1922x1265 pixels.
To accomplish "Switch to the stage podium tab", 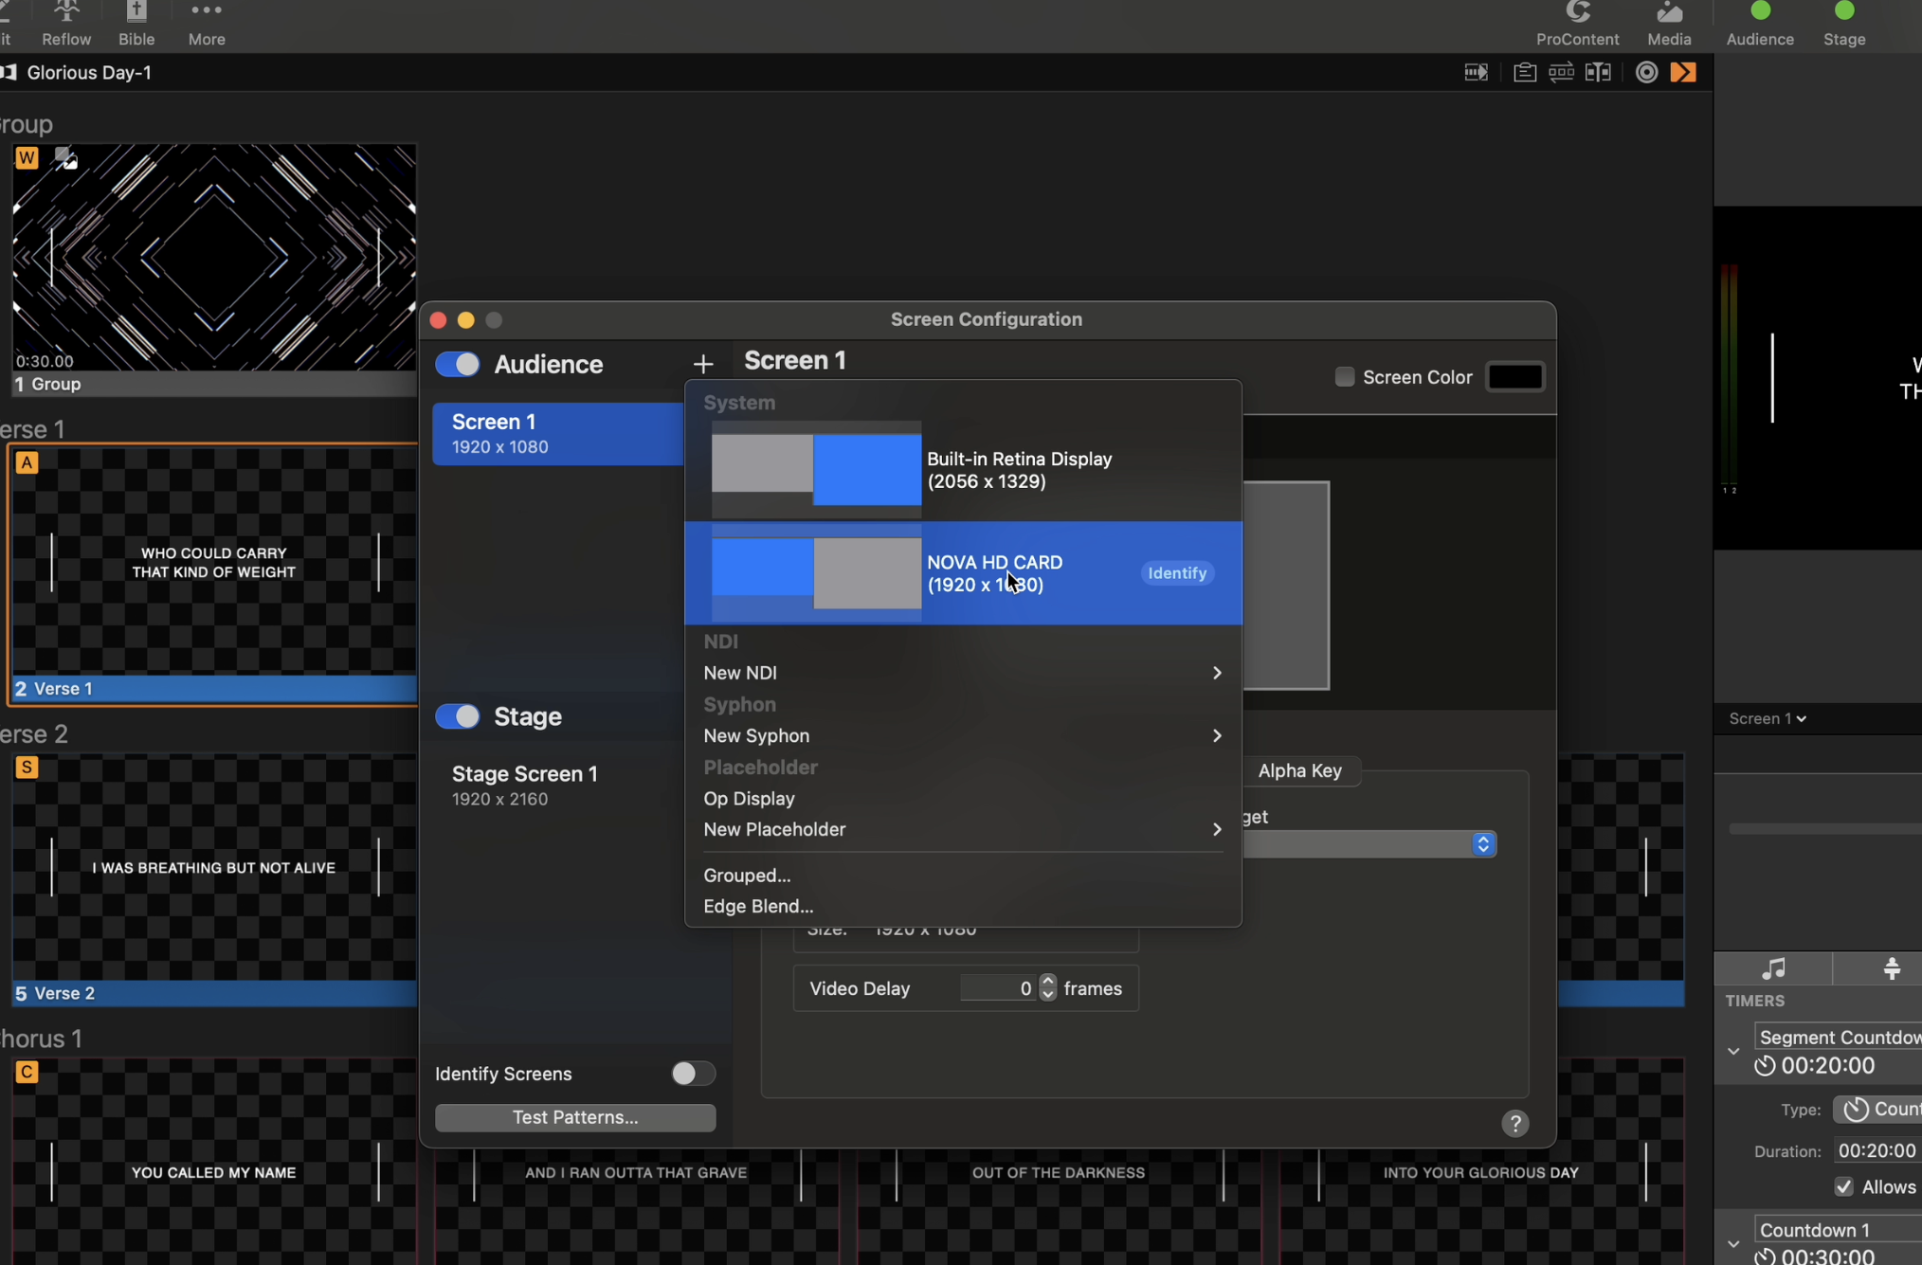I will point(1892,968).
